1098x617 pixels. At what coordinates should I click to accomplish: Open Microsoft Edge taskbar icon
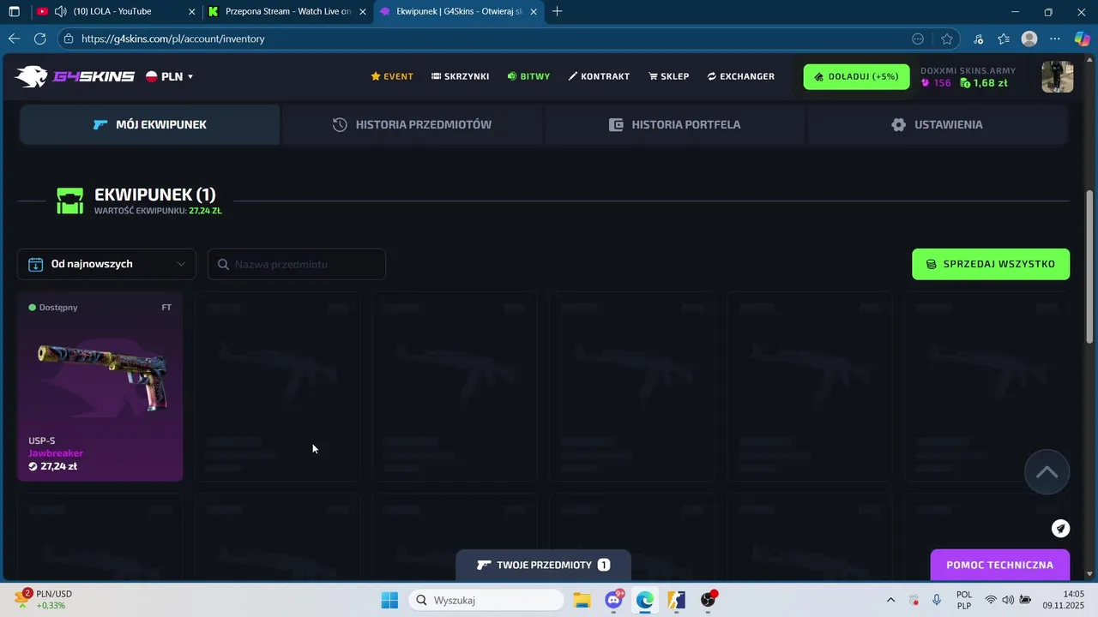pos(645,600)
